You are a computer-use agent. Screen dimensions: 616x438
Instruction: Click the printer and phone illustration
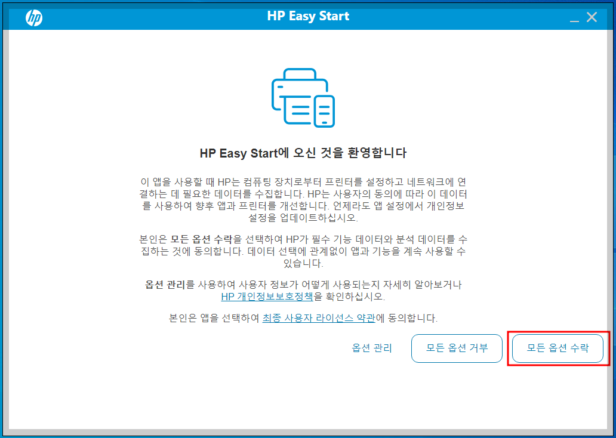tap(303, 98)
